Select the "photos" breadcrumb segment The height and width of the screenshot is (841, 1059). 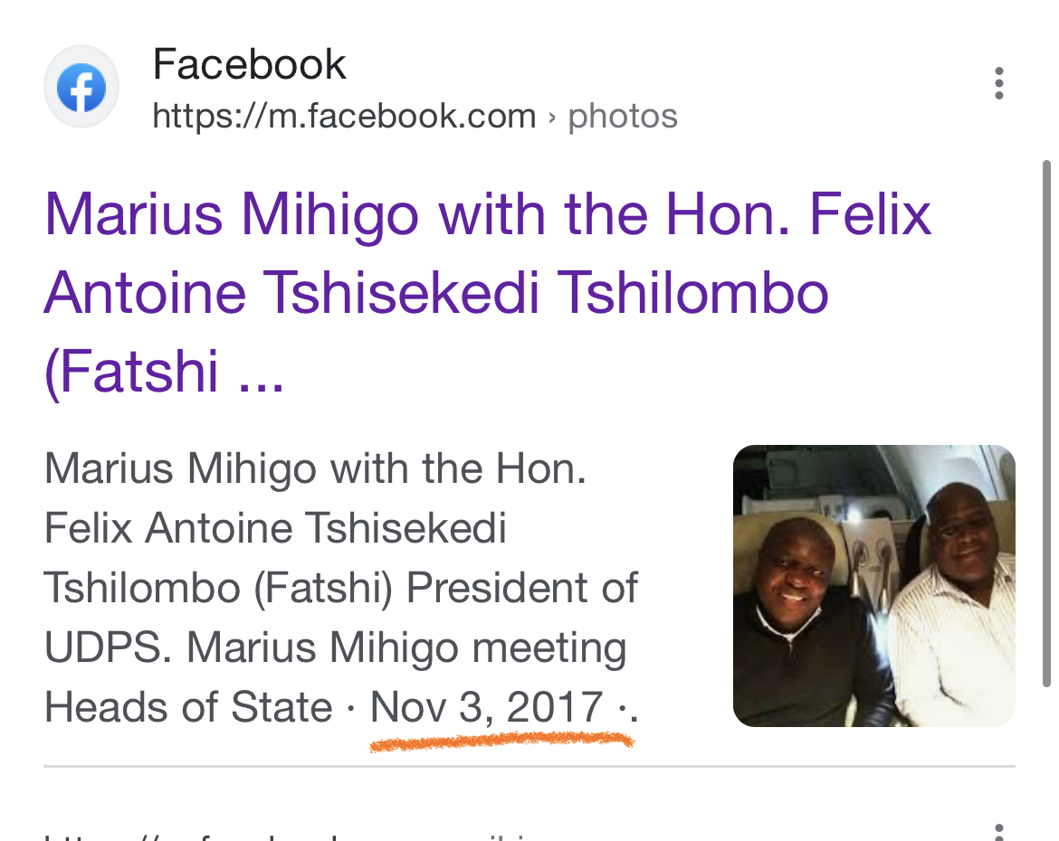tap(623, 117)
